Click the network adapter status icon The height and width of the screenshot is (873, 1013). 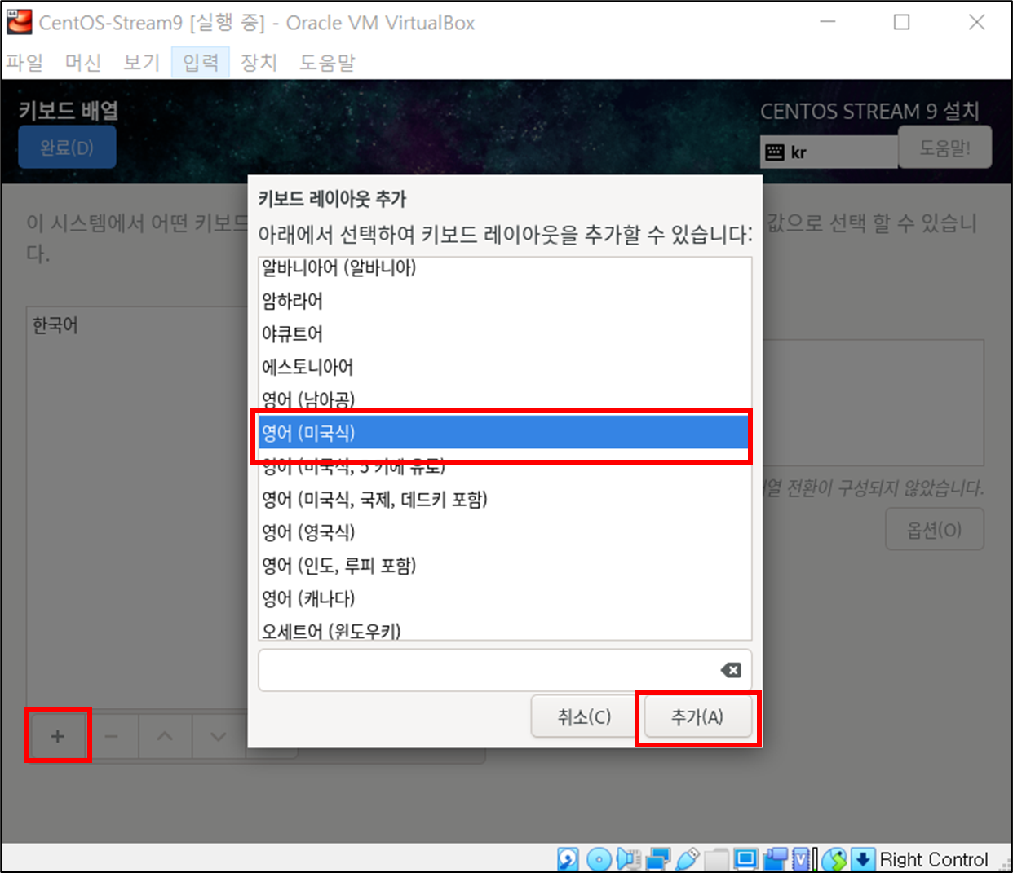(x=657, y=859)
